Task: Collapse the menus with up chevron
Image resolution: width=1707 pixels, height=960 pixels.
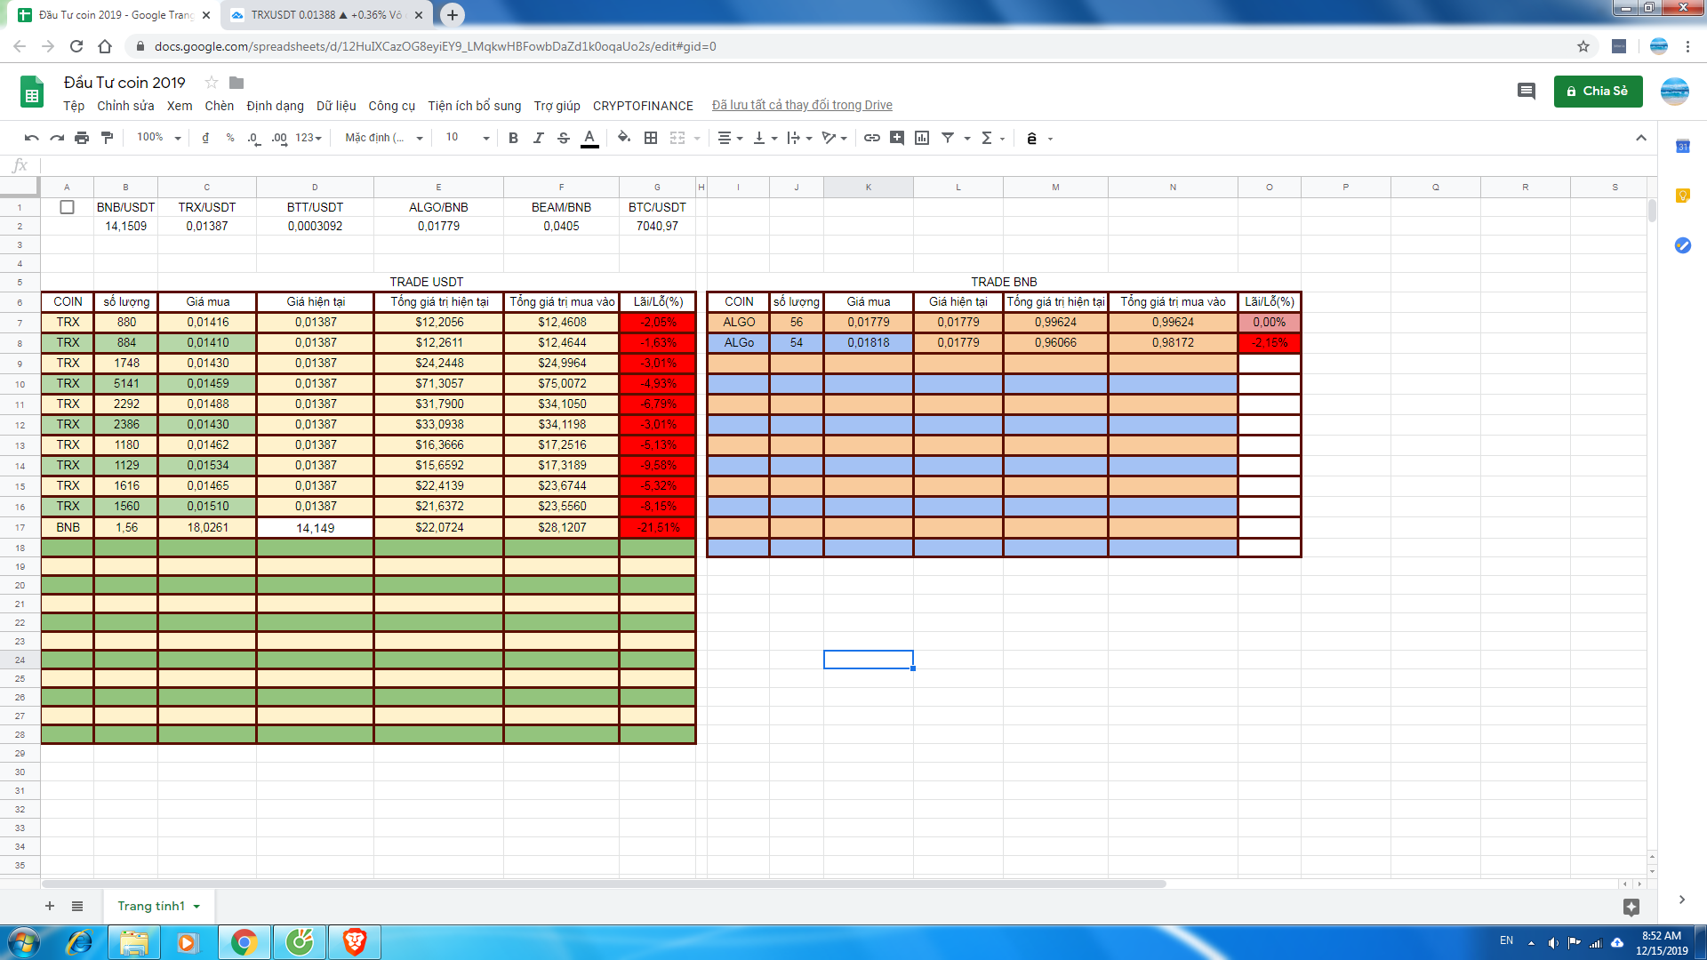Action: 1641,138
